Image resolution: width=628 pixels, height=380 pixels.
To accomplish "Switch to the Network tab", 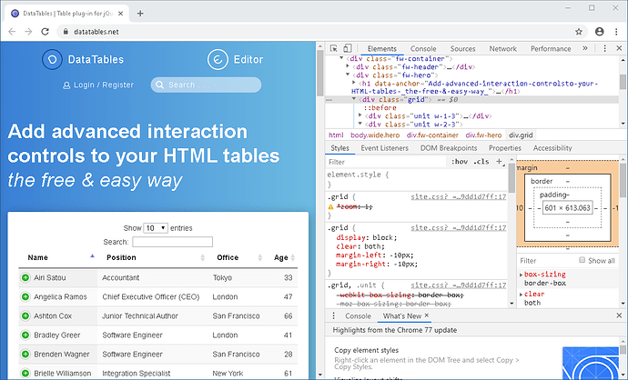I will click(x=502, y=48).
